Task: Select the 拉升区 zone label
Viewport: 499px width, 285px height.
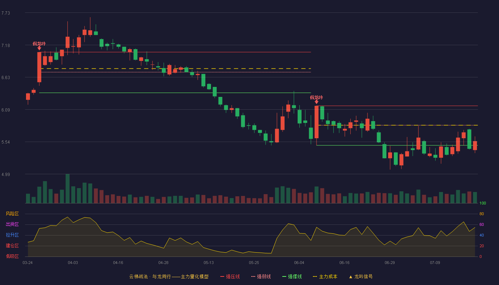Action: (x=12, y=235)
